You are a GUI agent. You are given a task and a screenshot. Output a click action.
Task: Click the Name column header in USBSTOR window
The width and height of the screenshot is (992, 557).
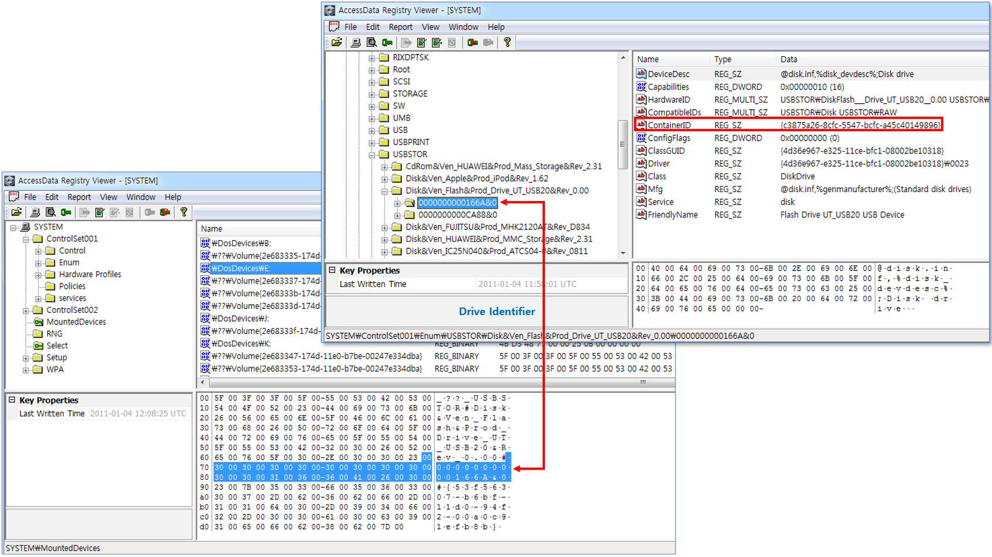[x=672, y=59]
